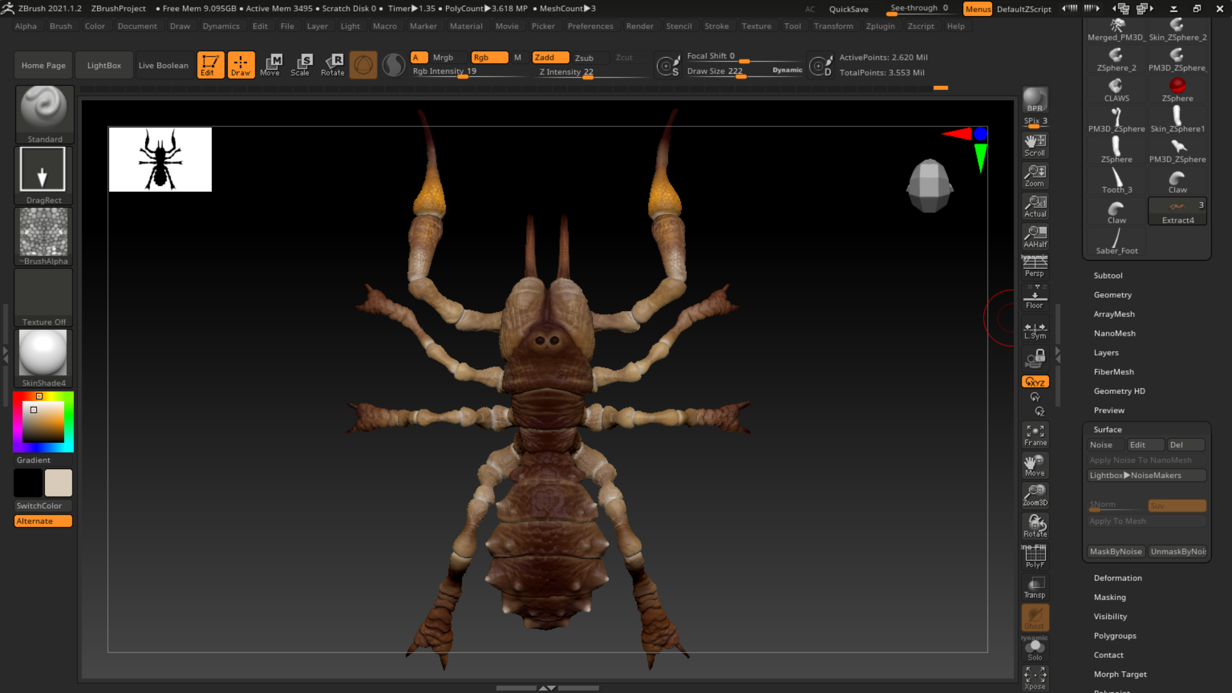Image resolution: width=1232 pixels, height=693 pixels.
Task: Toggle the Rgb paint mode
Action: [x=489, y=58]
